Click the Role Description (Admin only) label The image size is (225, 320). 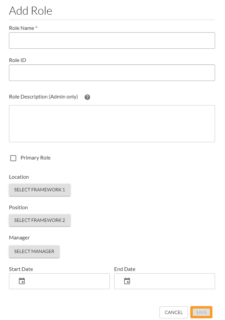click(x=43, y=96)
